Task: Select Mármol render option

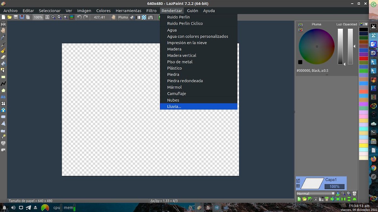Action: pos(198,87)
